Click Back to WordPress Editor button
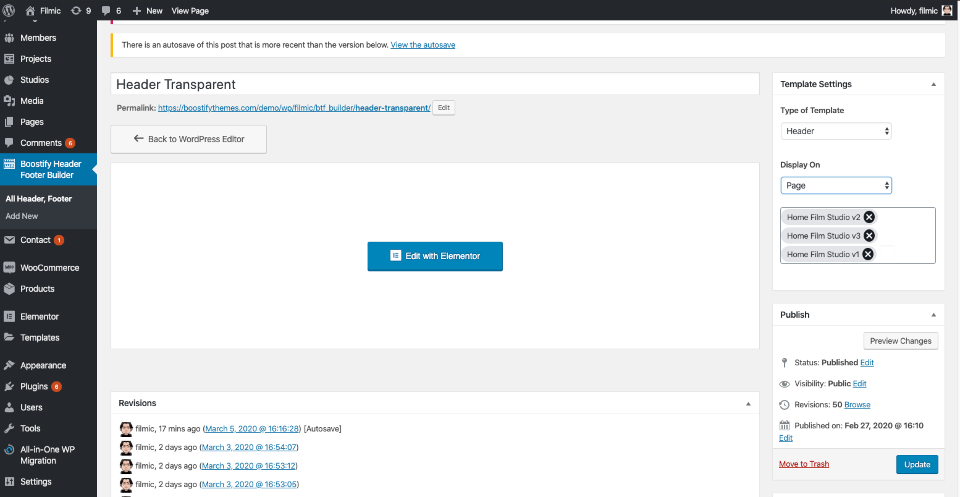The height and width of the screenshot is (497, 960). click(188, 139)
